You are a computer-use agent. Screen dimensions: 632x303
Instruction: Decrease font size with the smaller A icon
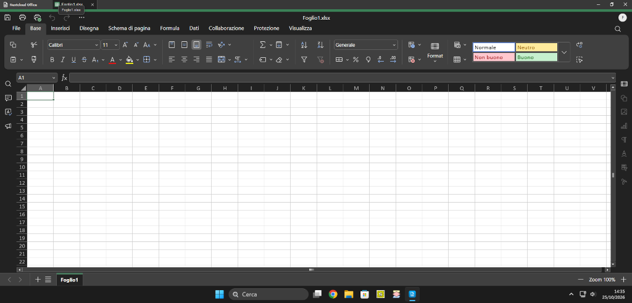coord(136,45)
